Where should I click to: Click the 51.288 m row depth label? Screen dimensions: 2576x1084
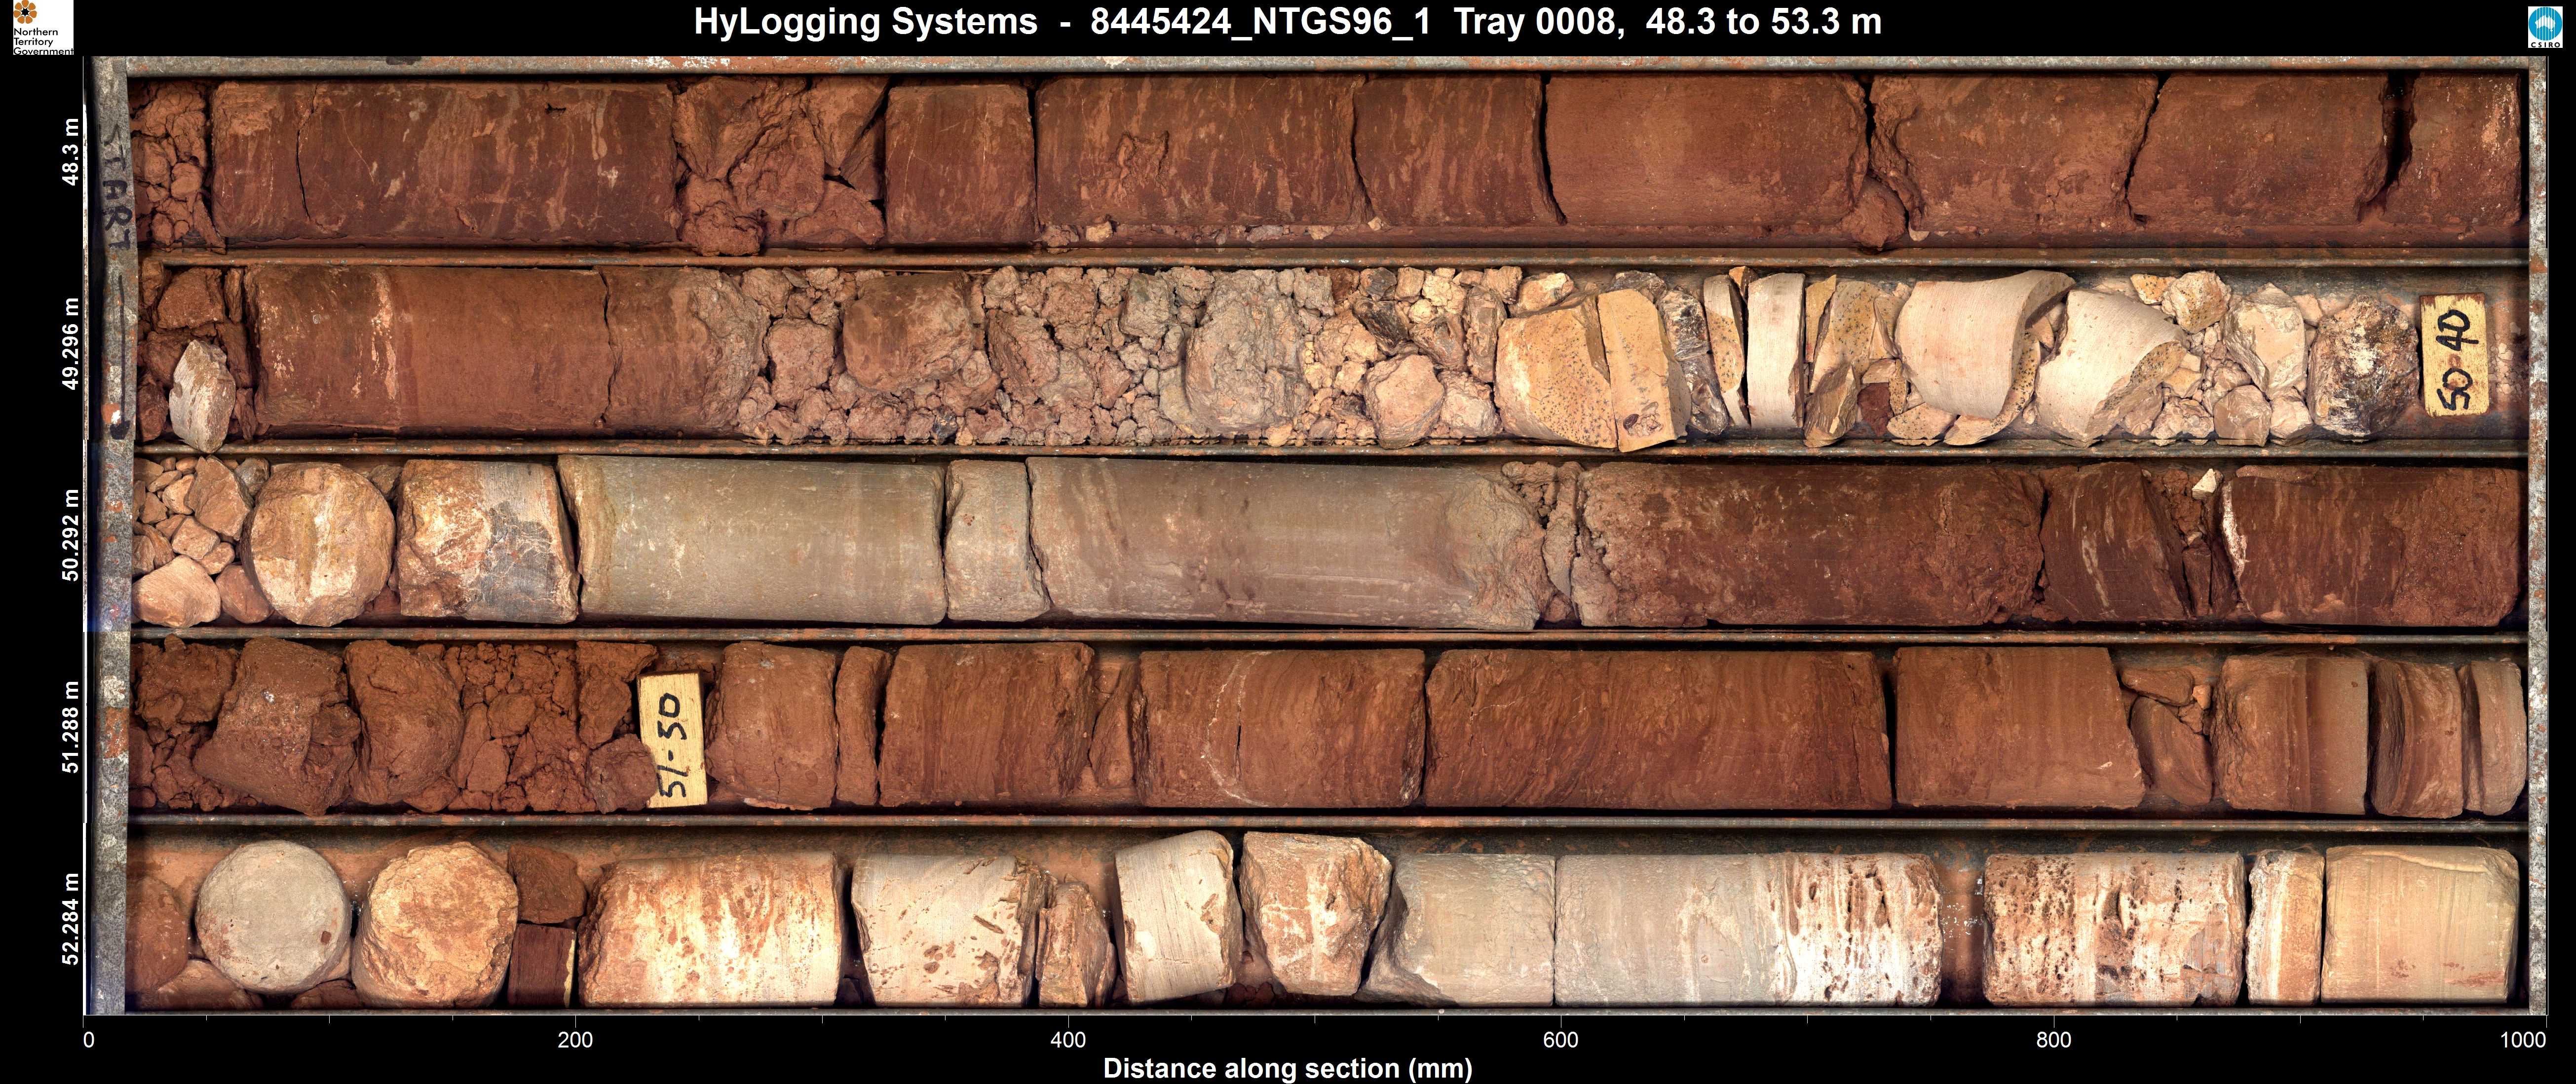[x=70, y=727]
